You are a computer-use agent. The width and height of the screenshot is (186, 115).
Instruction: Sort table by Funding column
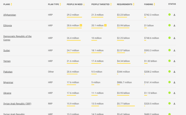[x=154, y=4]
